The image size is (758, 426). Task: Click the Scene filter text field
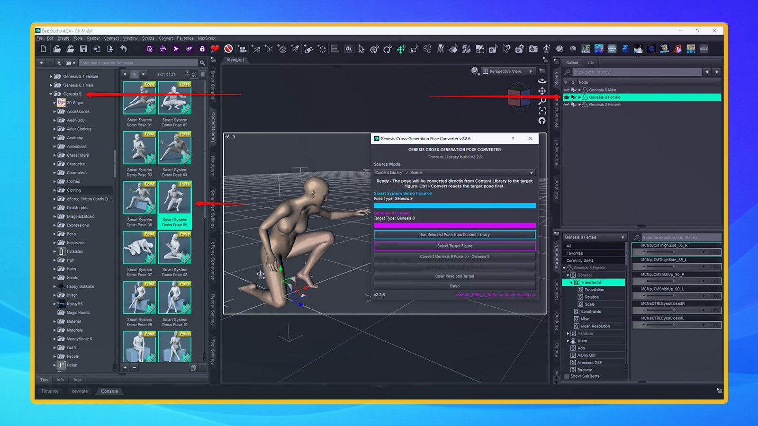(637, 72)
